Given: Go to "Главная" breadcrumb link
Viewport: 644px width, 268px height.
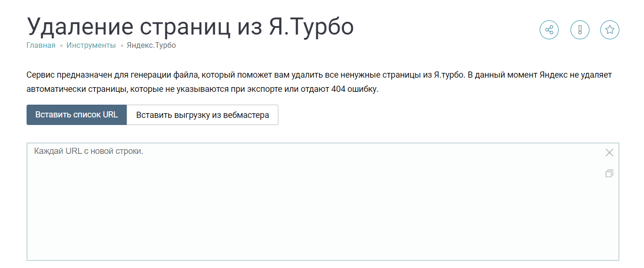Looking at the screenshot, I should [41, 45].
